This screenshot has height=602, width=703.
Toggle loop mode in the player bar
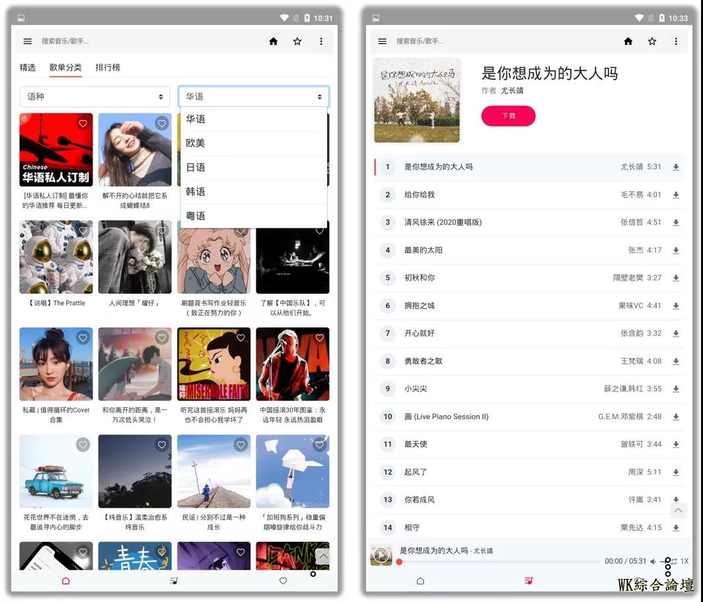coord(674,561)
